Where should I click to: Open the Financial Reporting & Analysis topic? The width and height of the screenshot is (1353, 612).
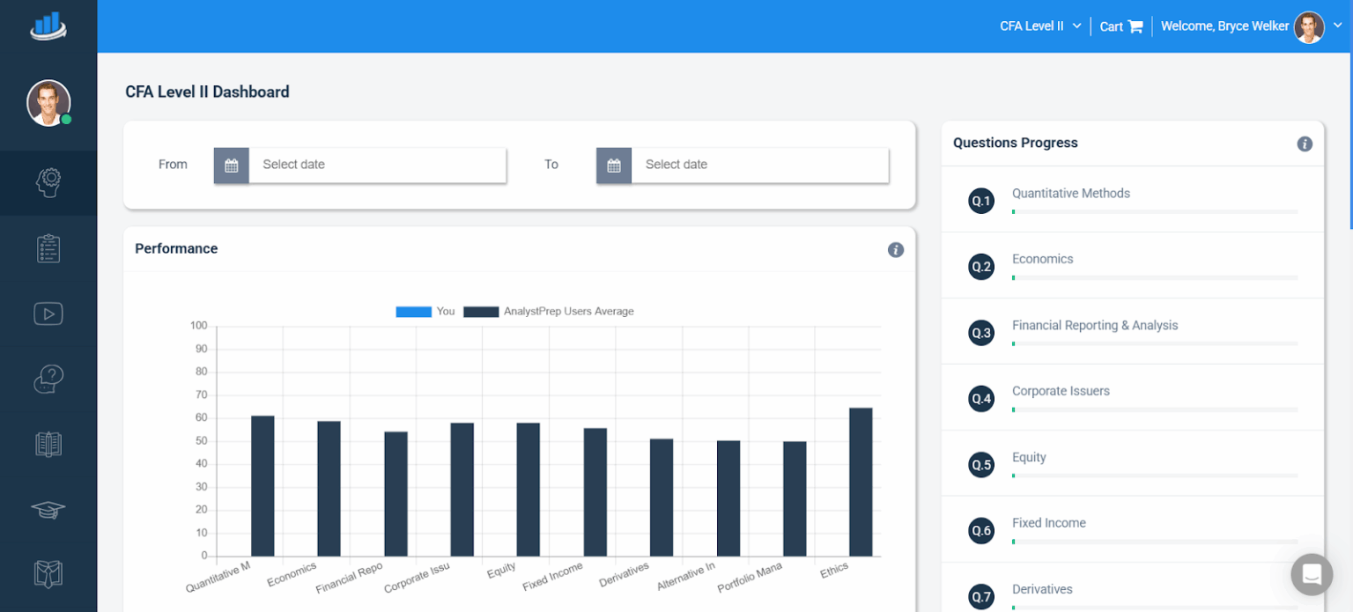[1095, 325]
